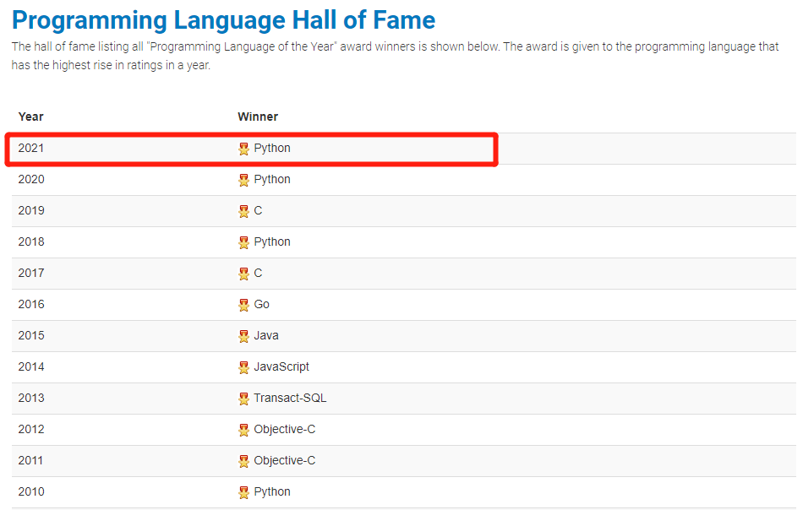Click the medal icon next to 2019 C
Image resolution: width=803 pixels, height=510 pixels.
pos(243,211)
